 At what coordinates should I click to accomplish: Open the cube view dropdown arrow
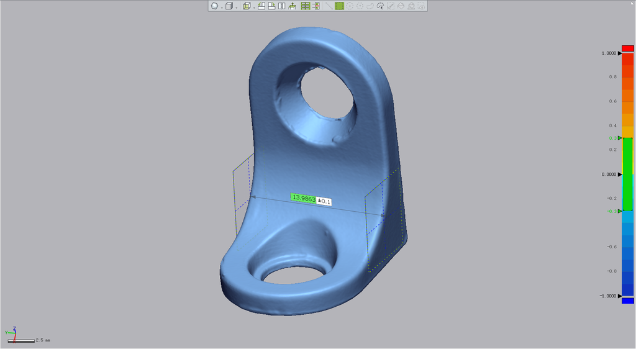click(236, 7)
